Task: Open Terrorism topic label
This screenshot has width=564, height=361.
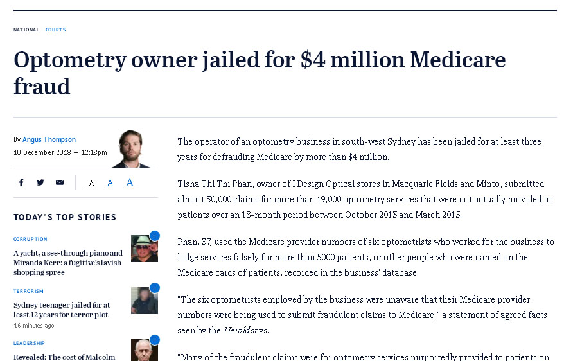Action: click(x=28, y=291)
